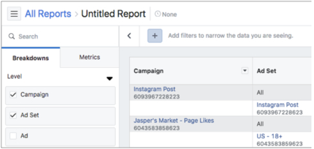Open the Campaign column dropdown arrow
The height and width of the screenshot is (149, 314).
(245, 71)
